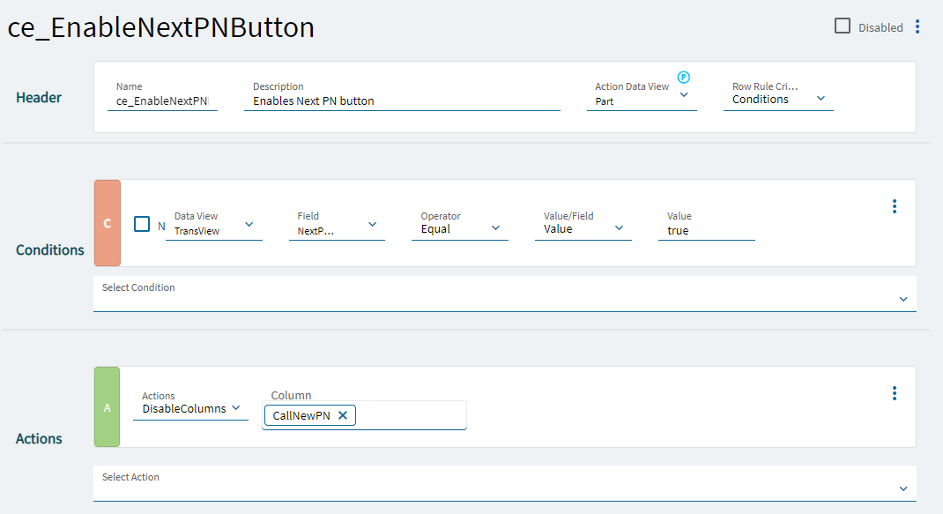Screen dimensions: 943x514
Task: Click the green A action badge
Action: tap(107, 408)
